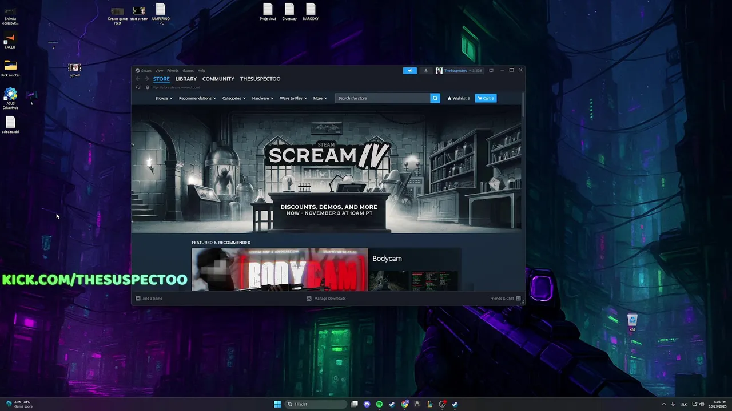Switch to the LIBRARY tab

[x=186, y=79]
